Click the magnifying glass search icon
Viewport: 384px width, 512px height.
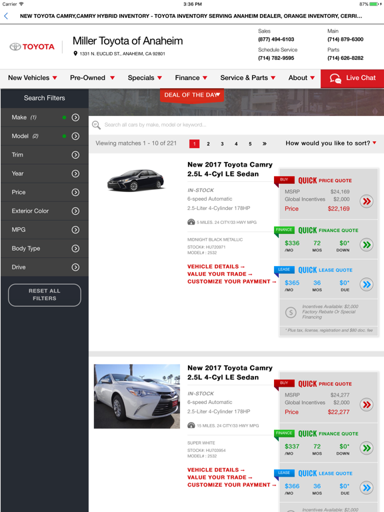(96, 125)
